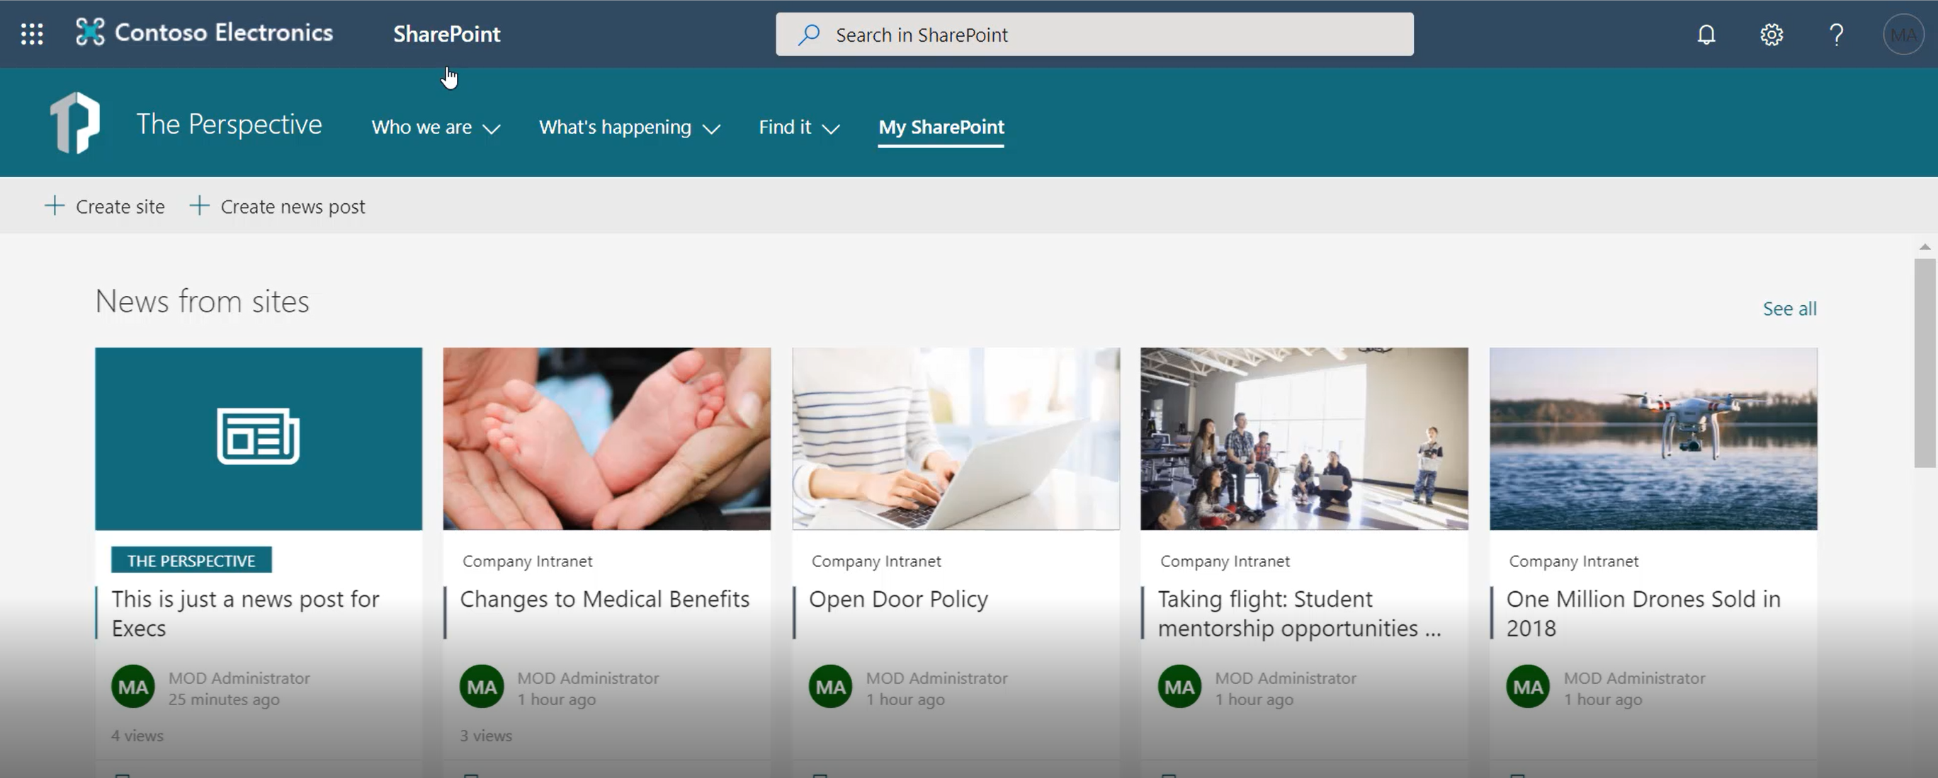Click the SharePoint app title
Image resolution: width=1938 pixels, height=778 pixels.
pos(447,34)
